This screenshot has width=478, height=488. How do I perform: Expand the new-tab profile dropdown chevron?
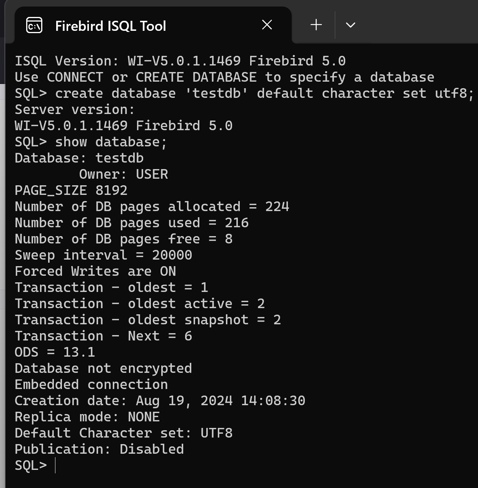coord(350,25)
